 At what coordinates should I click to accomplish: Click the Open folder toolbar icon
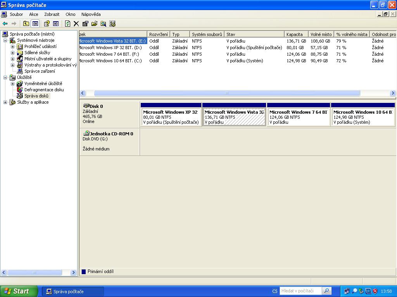(x=94, y=24)
